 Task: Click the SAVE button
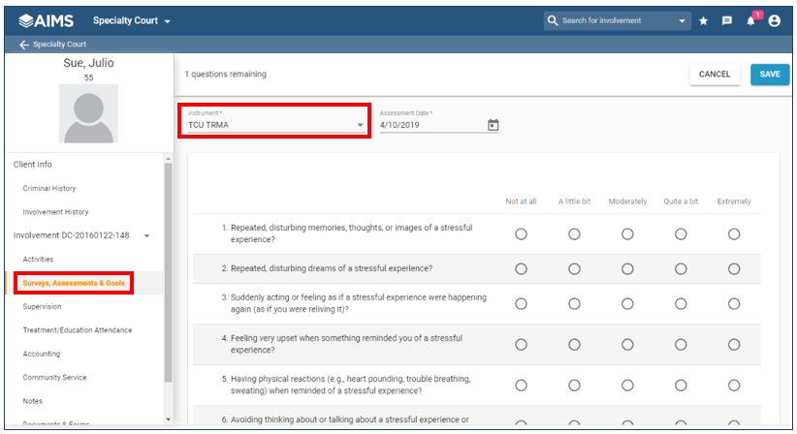(769, 75)
